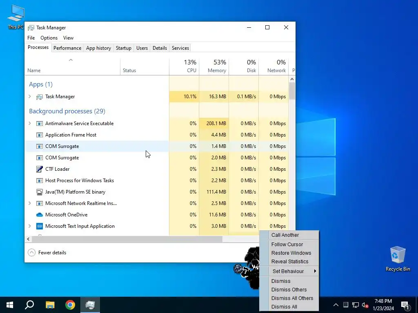
Task: Expand the Task Manager app row
Action: pos(29,97)
